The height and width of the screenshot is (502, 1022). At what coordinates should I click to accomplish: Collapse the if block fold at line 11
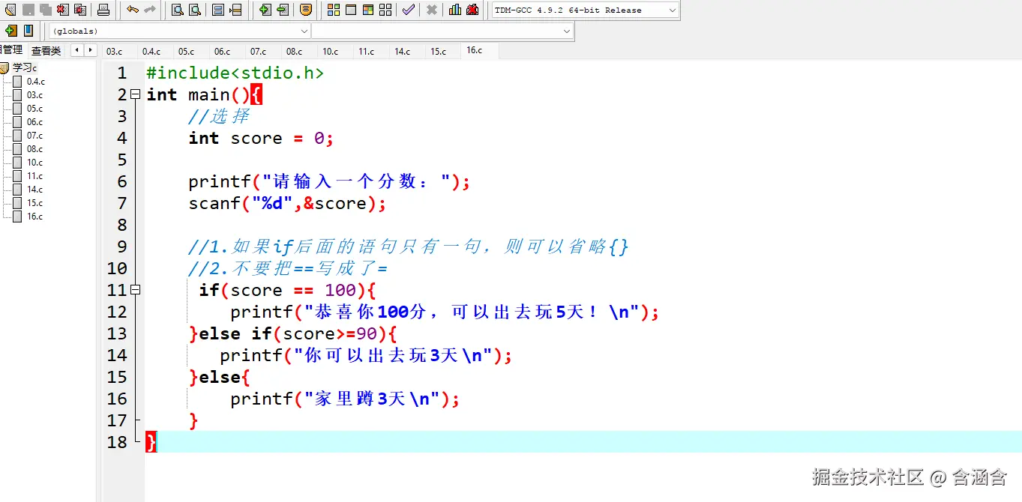(136, 290)
